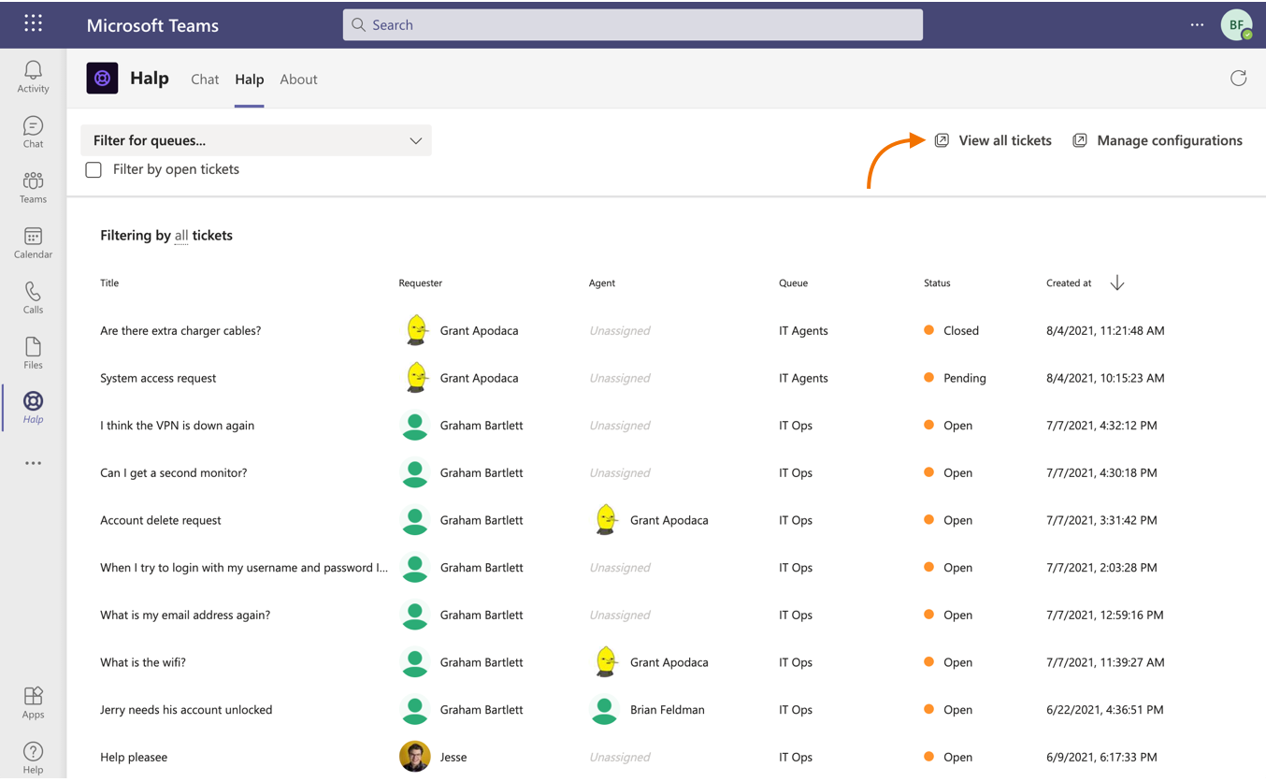This screenshot has height=782, width=1266.
Task: Click the underlined 'all' filter word
Action: 181,236
